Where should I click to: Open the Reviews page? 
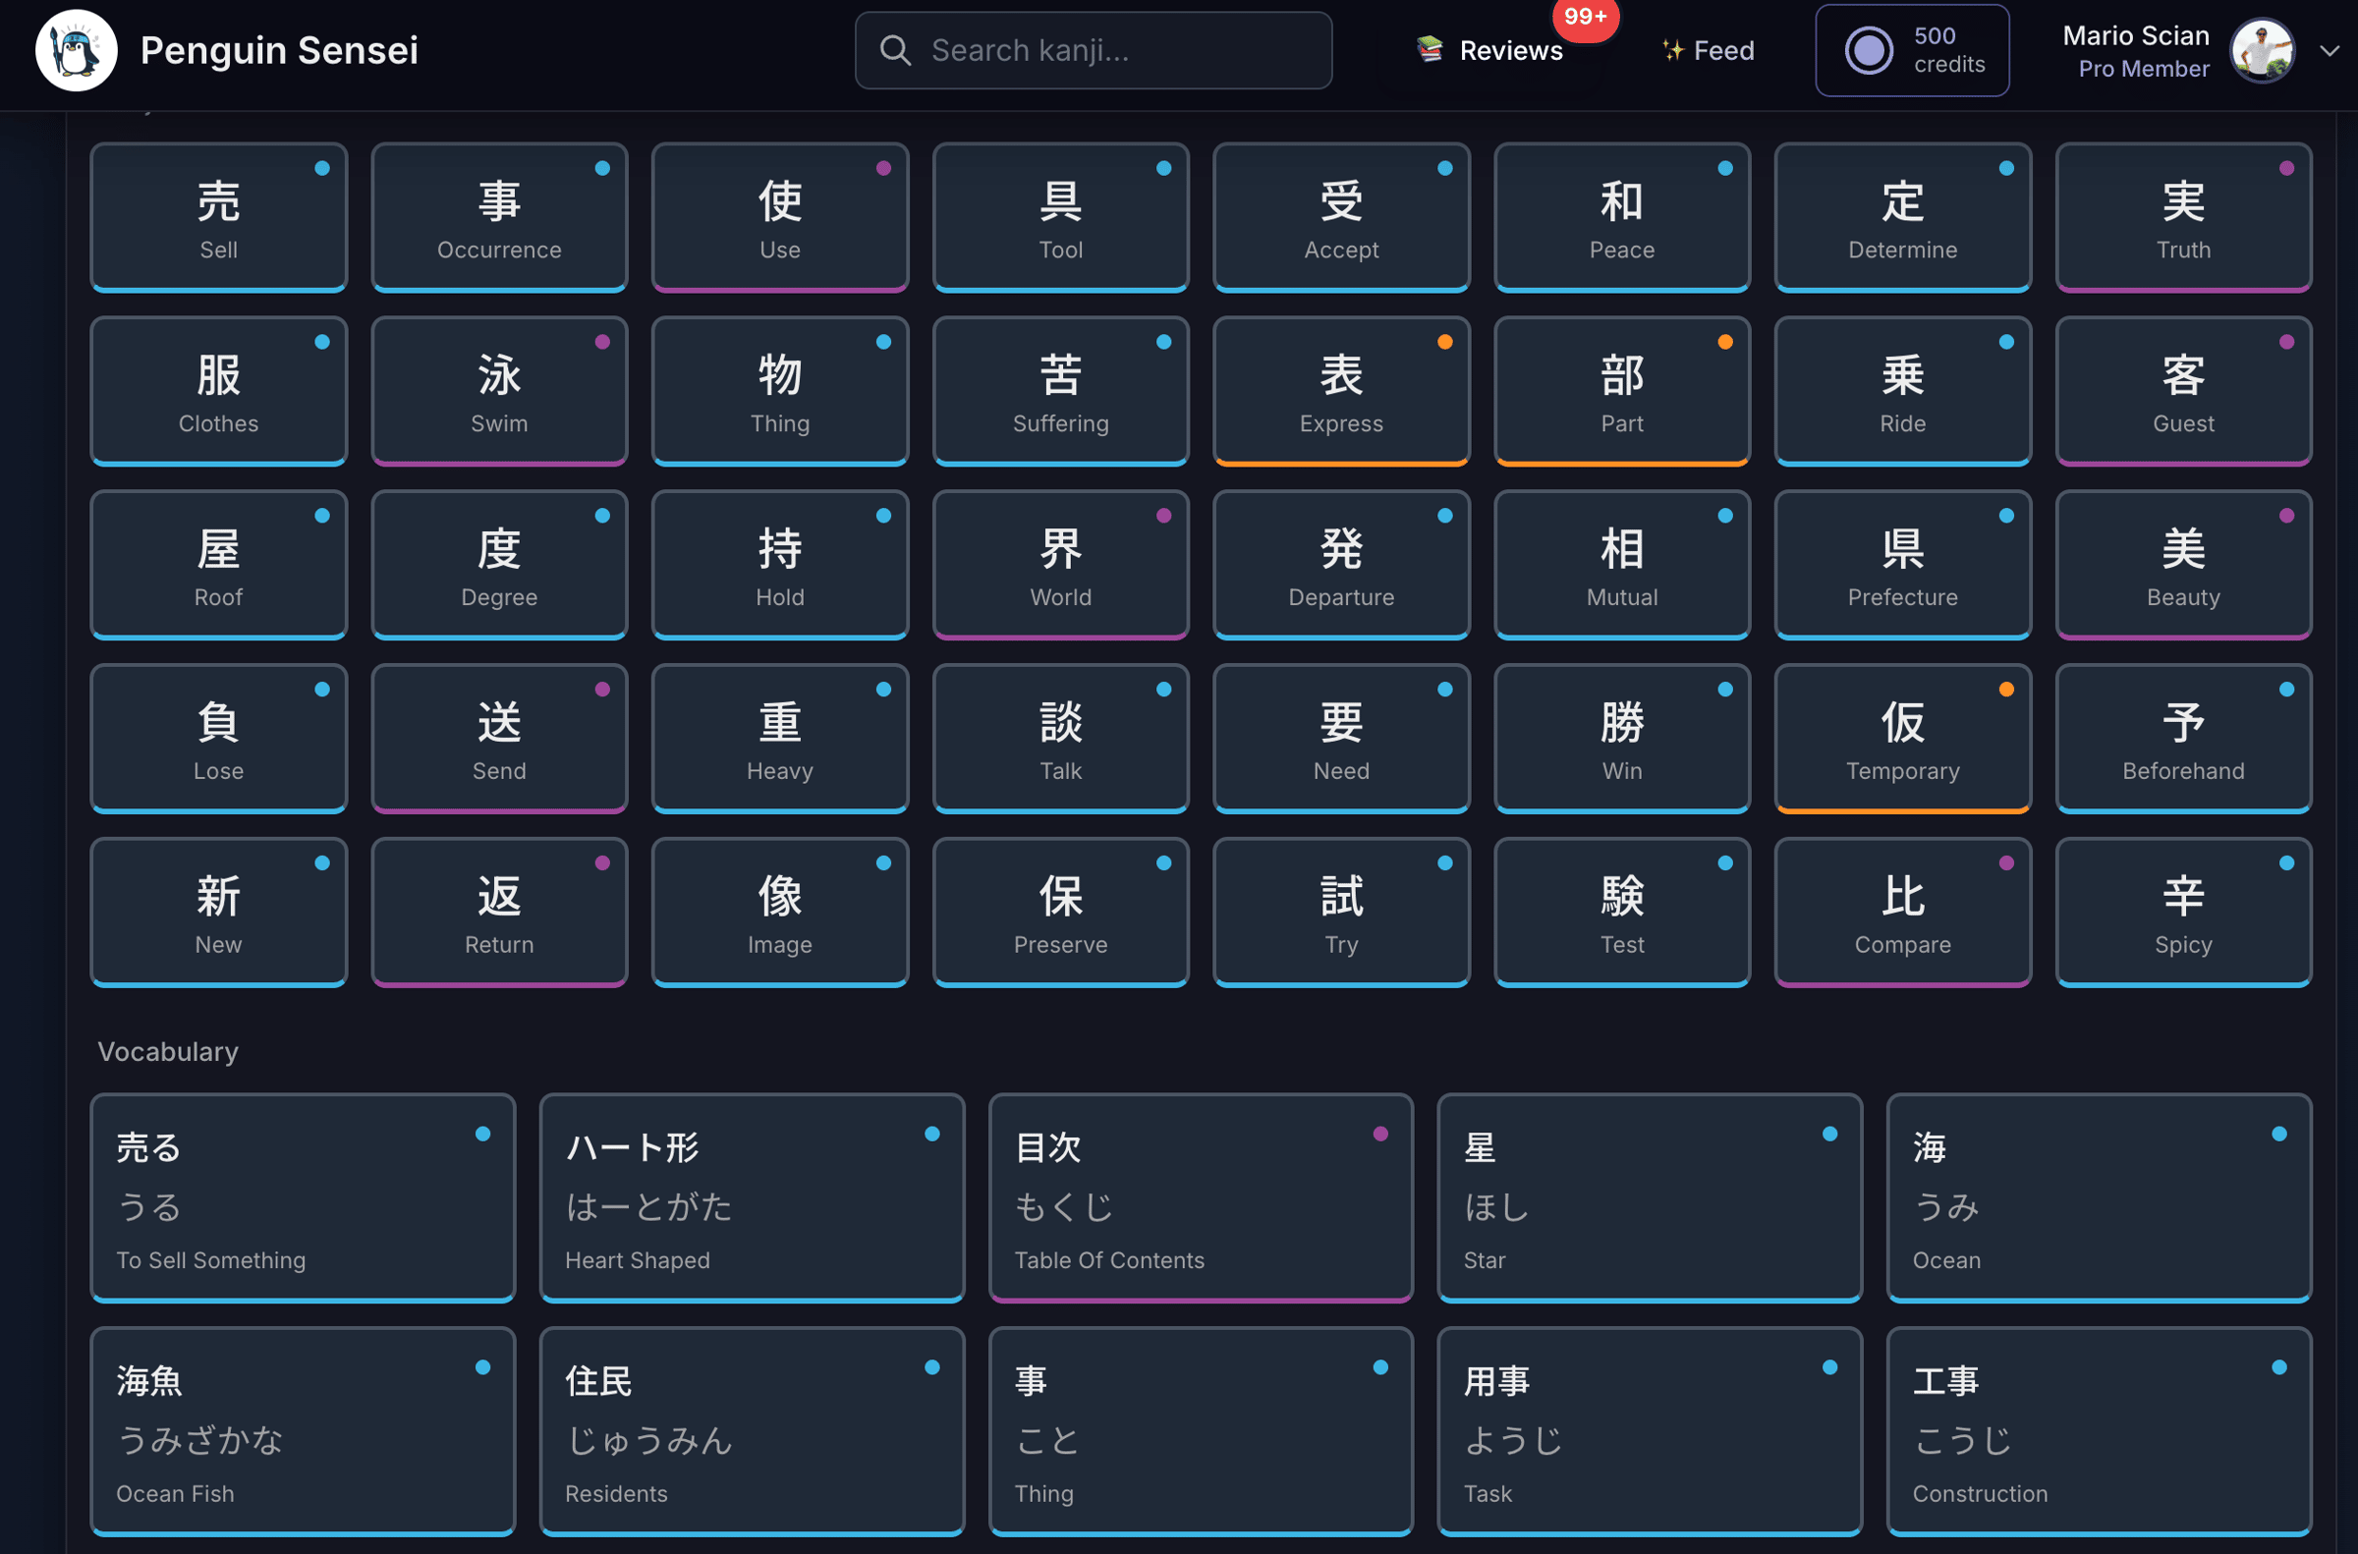[1510, 50]
